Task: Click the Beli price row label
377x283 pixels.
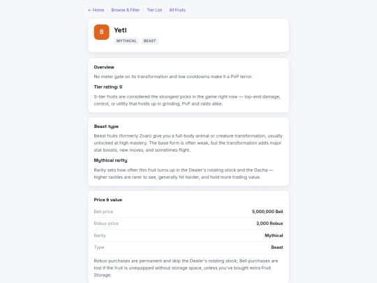Action: [x=103, y=212]
